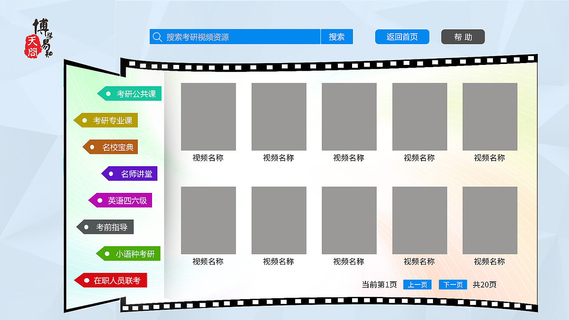Click the 共20页 total pages text

tap(485, 285)
